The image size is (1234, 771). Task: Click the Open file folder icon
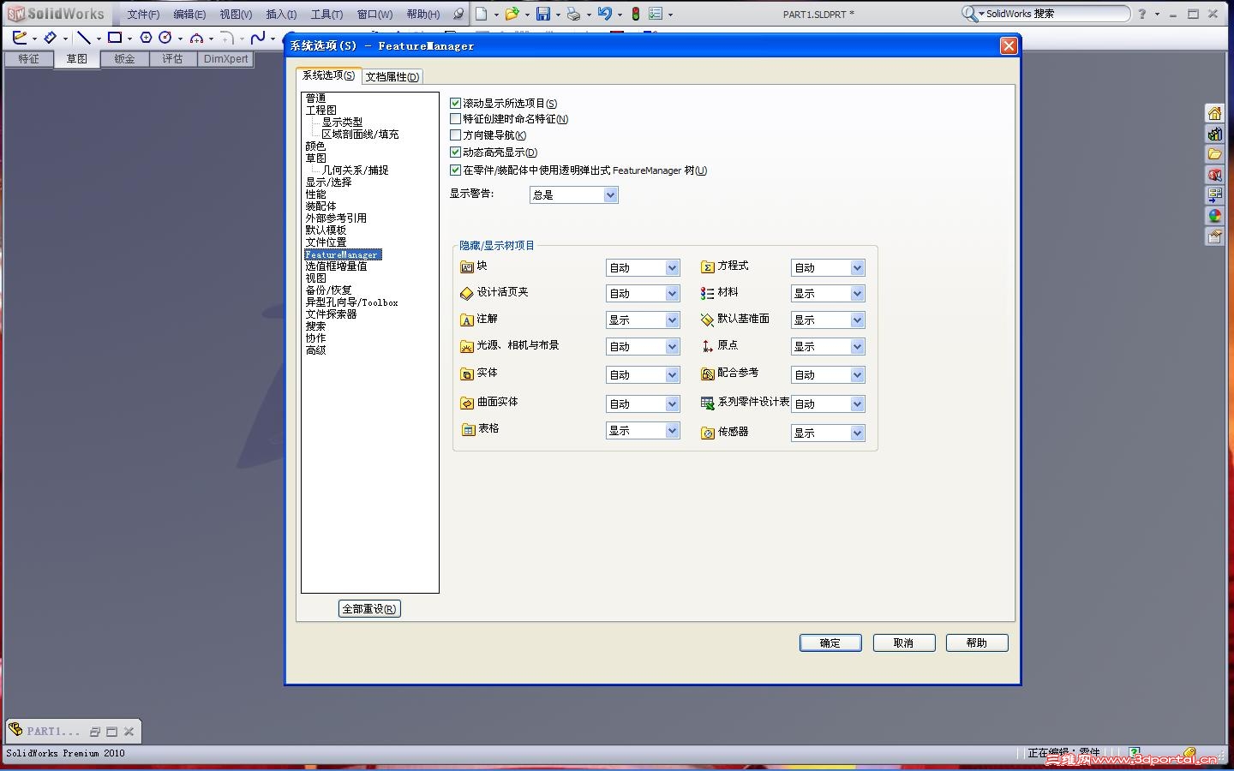point(512,14)
